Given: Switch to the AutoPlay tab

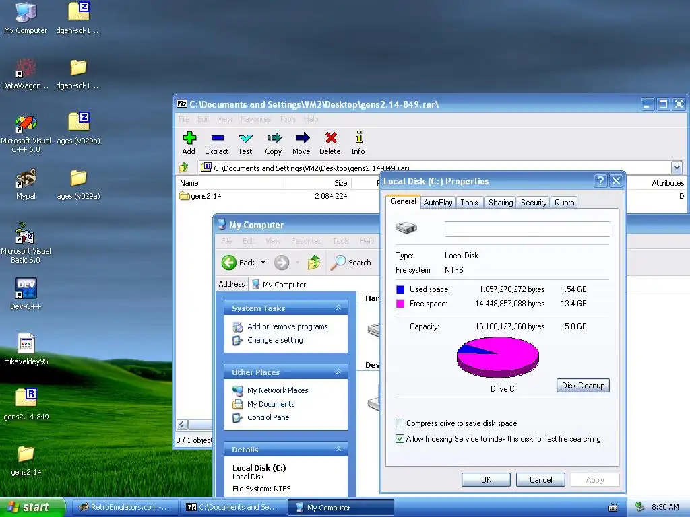Looking at the screenshot, I should (438, 202).
